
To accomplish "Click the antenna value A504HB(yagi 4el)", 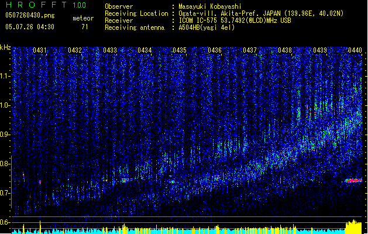I will (207, 27).
